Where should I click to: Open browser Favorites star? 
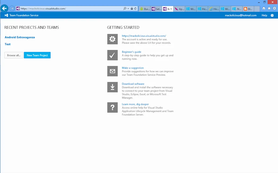click(269, 8)
